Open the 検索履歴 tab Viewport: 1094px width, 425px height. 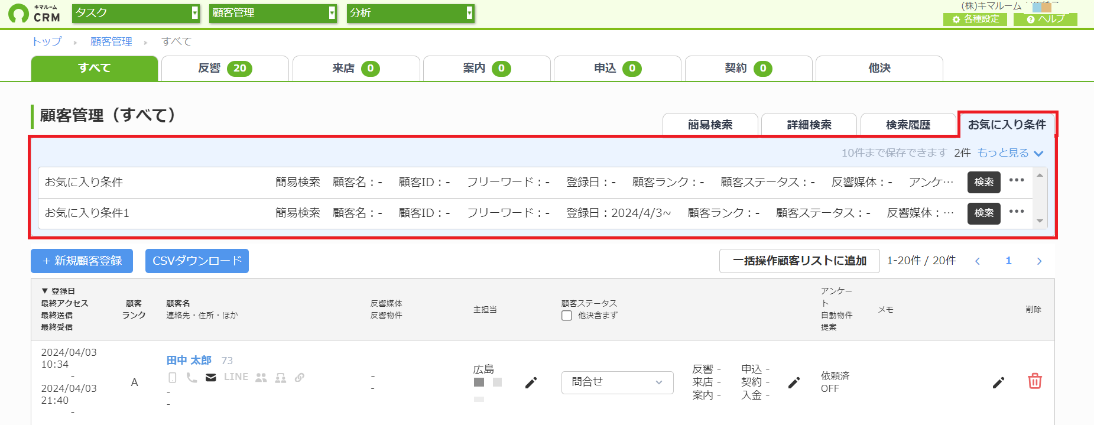908,125
